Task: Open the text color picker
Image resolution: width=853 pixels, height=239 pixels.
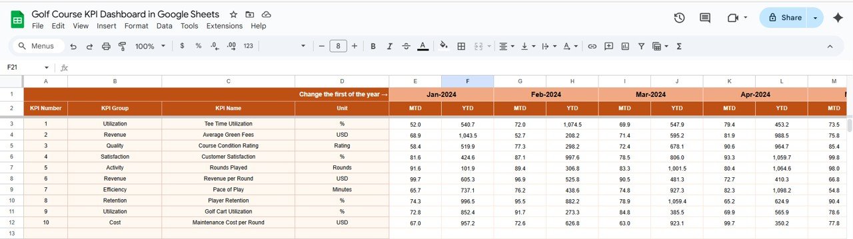Action: (x=423, y=46)
